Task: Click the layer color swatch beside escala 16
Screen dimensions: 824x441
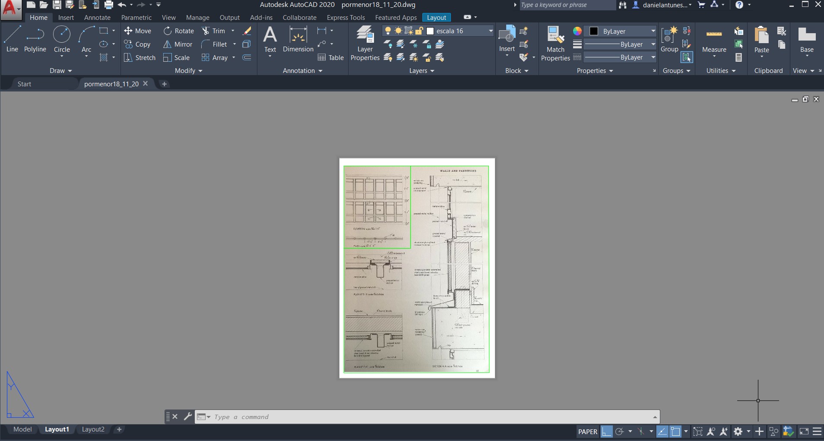Action: (430, 31)
